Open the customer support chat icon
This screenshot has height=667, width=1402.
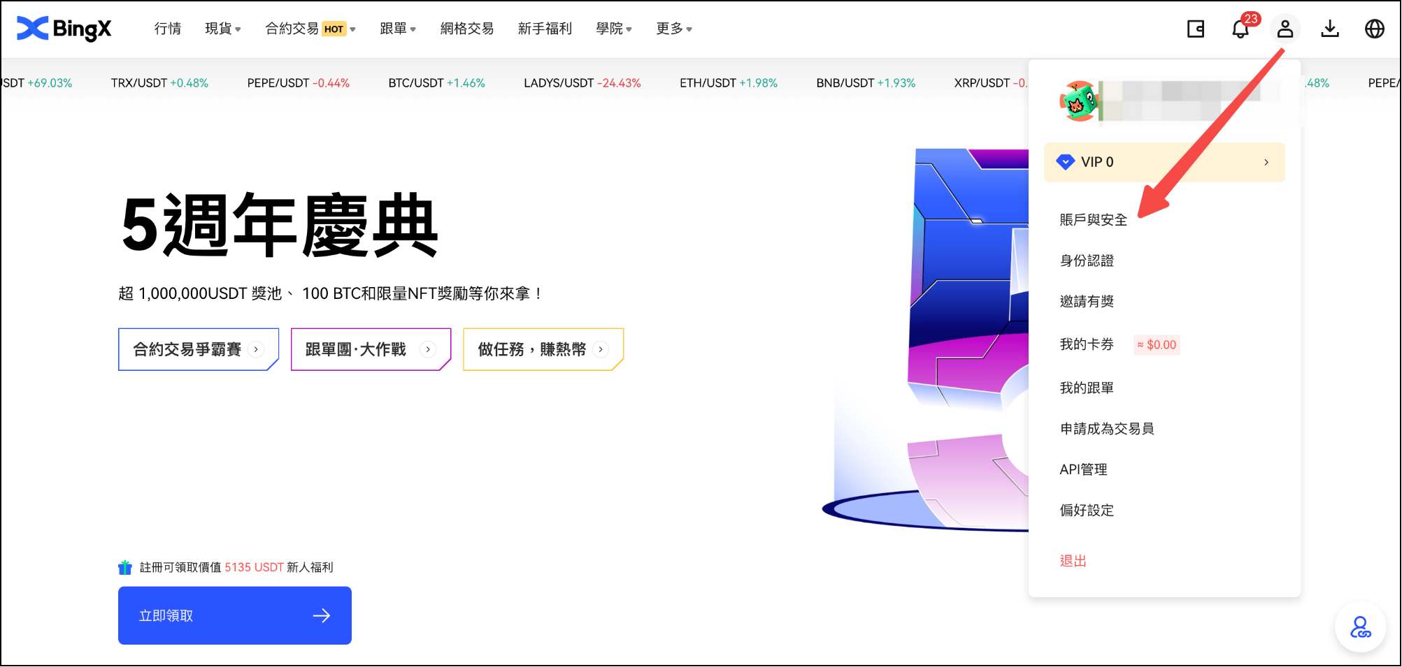pyautogui.click(x=1360, y=627)
